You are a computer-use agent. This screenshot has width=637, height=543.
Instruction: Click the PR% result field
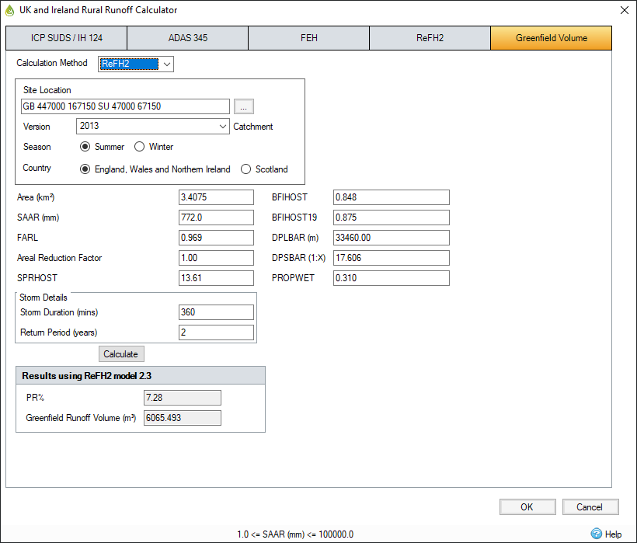coord(183,398)
